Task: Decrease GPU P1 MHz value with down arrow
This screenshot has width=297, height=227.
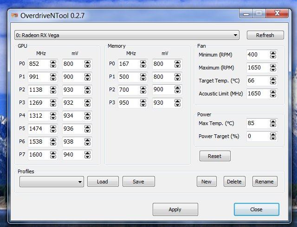Action: tap(53, 79)
